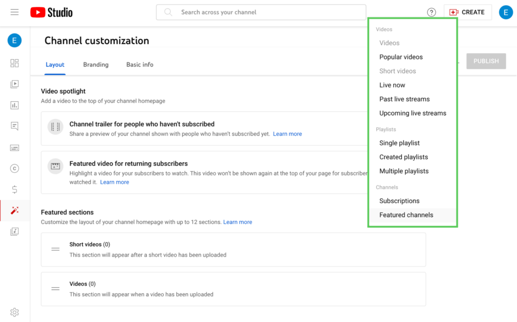This screenshot has height=322, width=517.
Task: Click Learn more link for channel trailer
Action: point(287,134)
